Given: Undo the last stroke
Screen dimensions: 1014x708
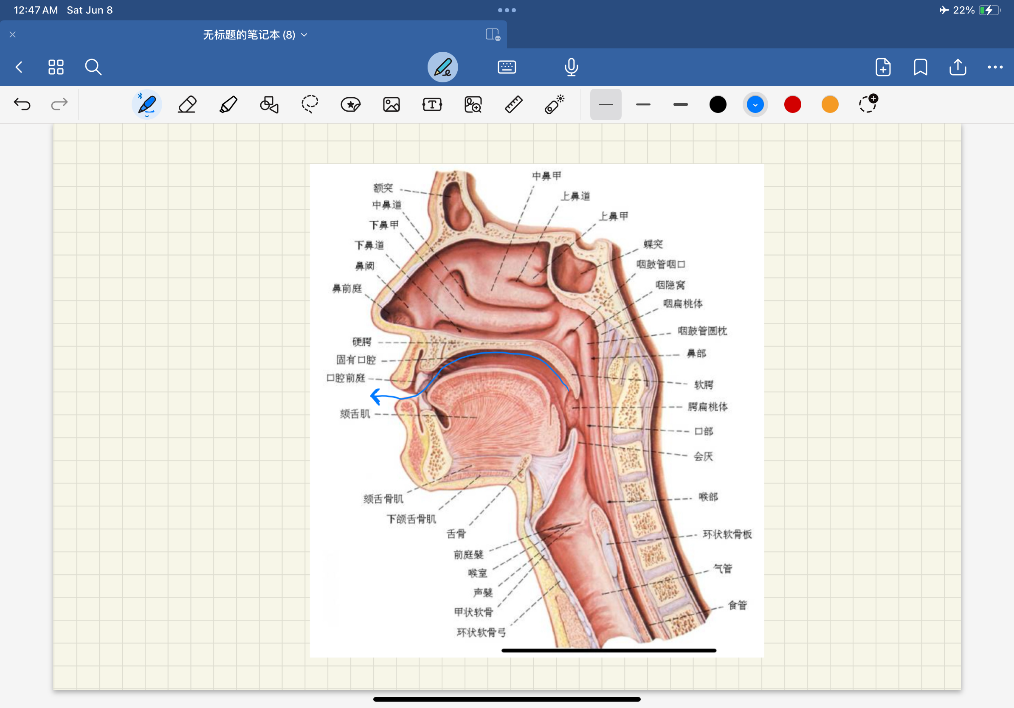Looking at the screenshot, I should coord(22,104).
